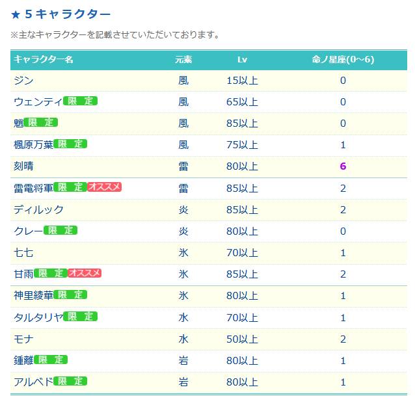Screen dimensions: 415x407
Task: Select the Lv column header
Action: (x=242, y=60)
